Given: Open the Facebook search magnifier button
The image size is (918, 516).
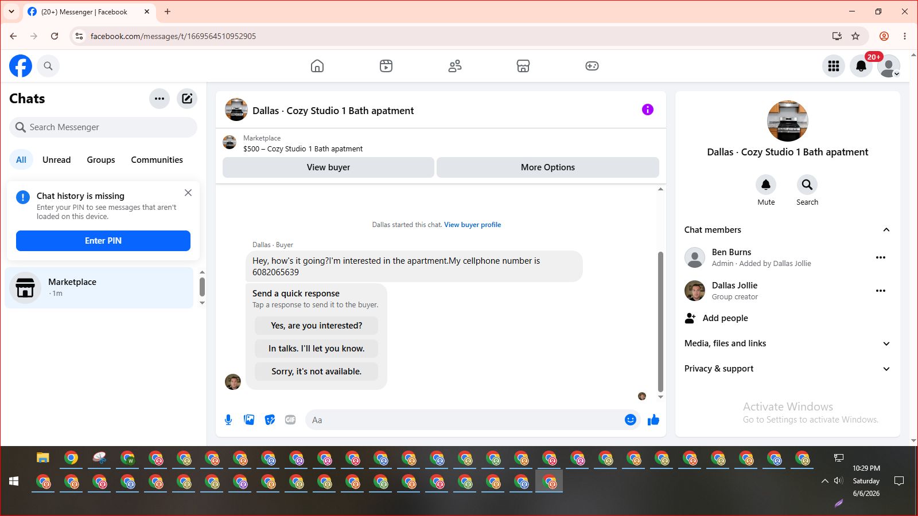Looking at the screenshot, I should click(48, 66).
